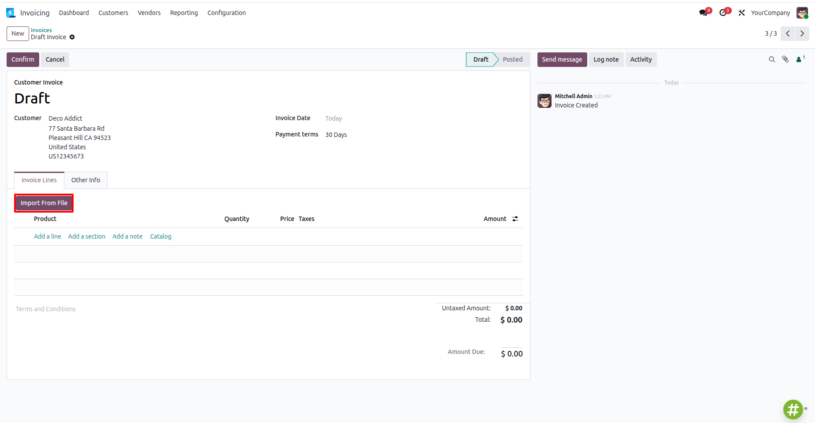Screen dimensions: 815x423
Task: Open the Reporting menu
Action: 184,13
